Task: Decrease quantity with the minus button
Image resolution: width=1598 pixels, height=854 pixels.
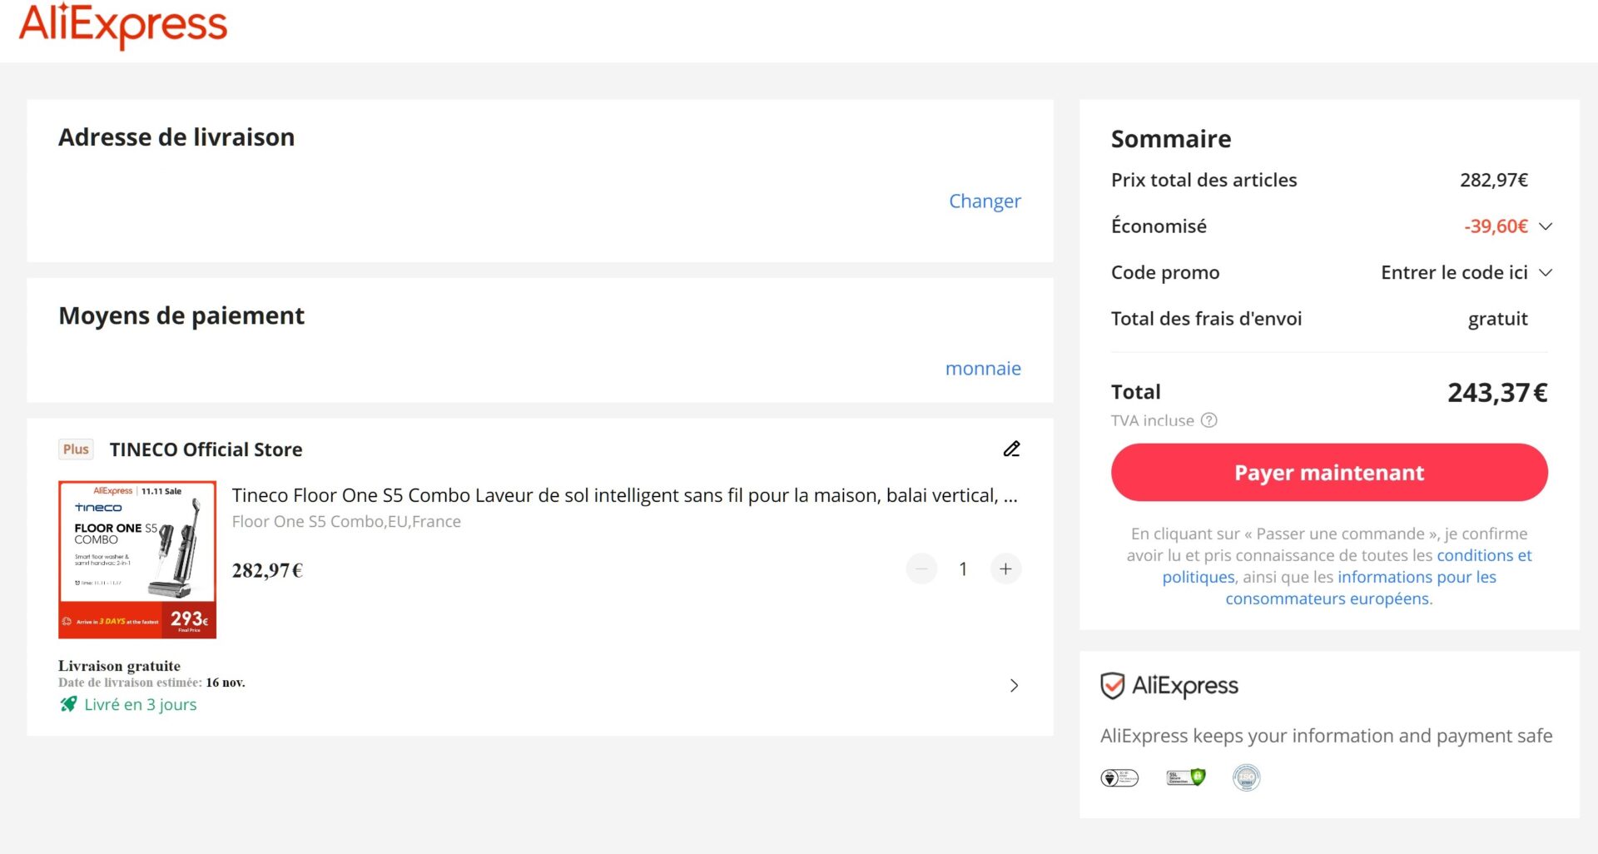Action: point(921,569)
